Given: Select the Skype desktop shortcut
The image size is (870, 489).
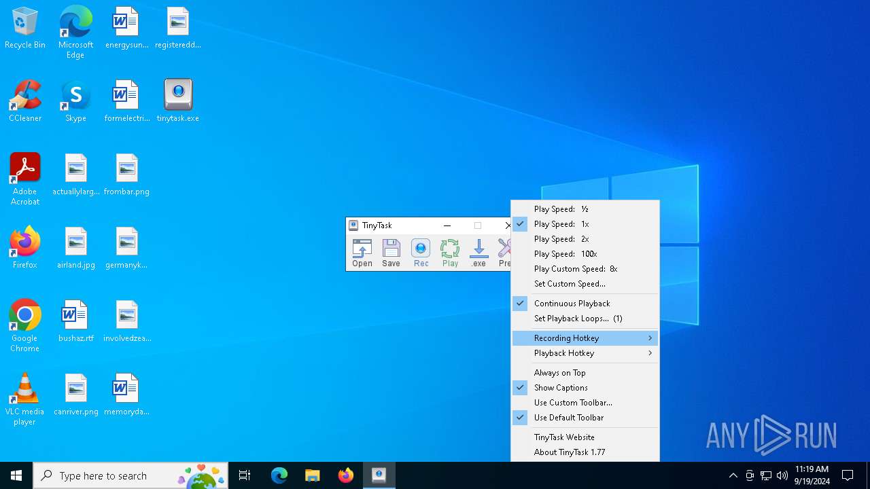Looking at the screenshot, I should tap(75, 101).
